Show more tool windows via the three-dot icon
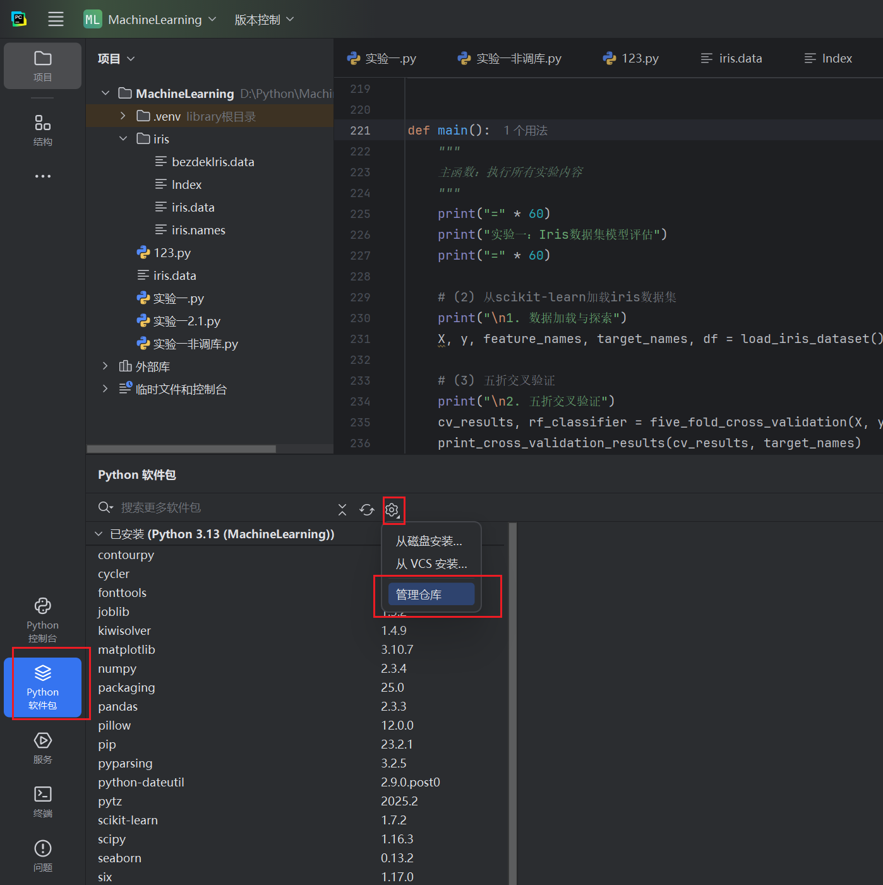 coord(42,176)
